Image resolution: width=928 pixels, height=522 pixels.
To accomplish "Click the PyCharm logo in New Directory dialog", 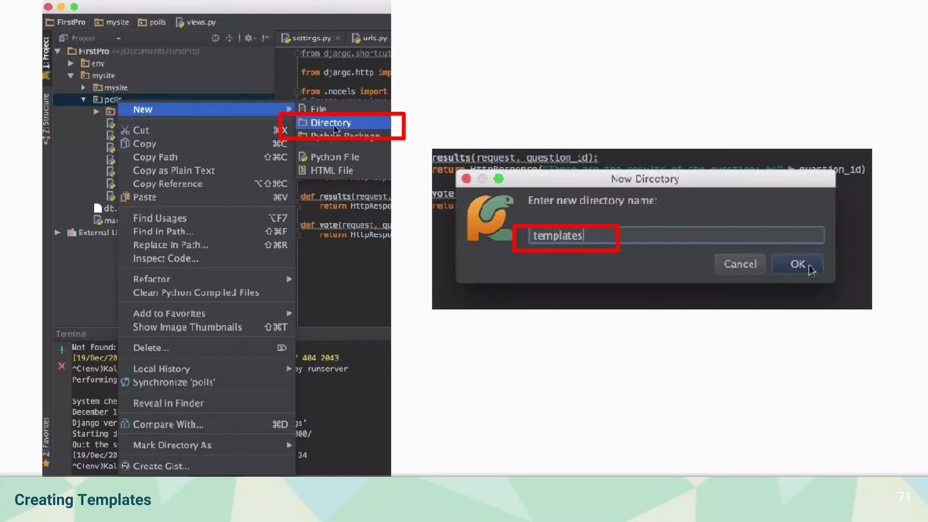I will (490, 218).
